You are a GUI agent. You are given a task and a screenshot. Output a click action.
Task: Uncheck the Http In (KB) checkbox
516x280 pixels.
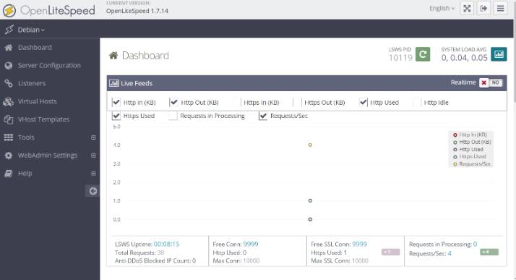(x=116, y=103)
